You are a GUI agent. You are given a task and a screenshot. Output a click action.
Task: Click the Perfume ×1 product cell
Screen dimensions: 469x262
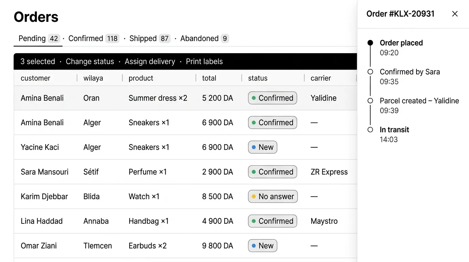(148, 172)
